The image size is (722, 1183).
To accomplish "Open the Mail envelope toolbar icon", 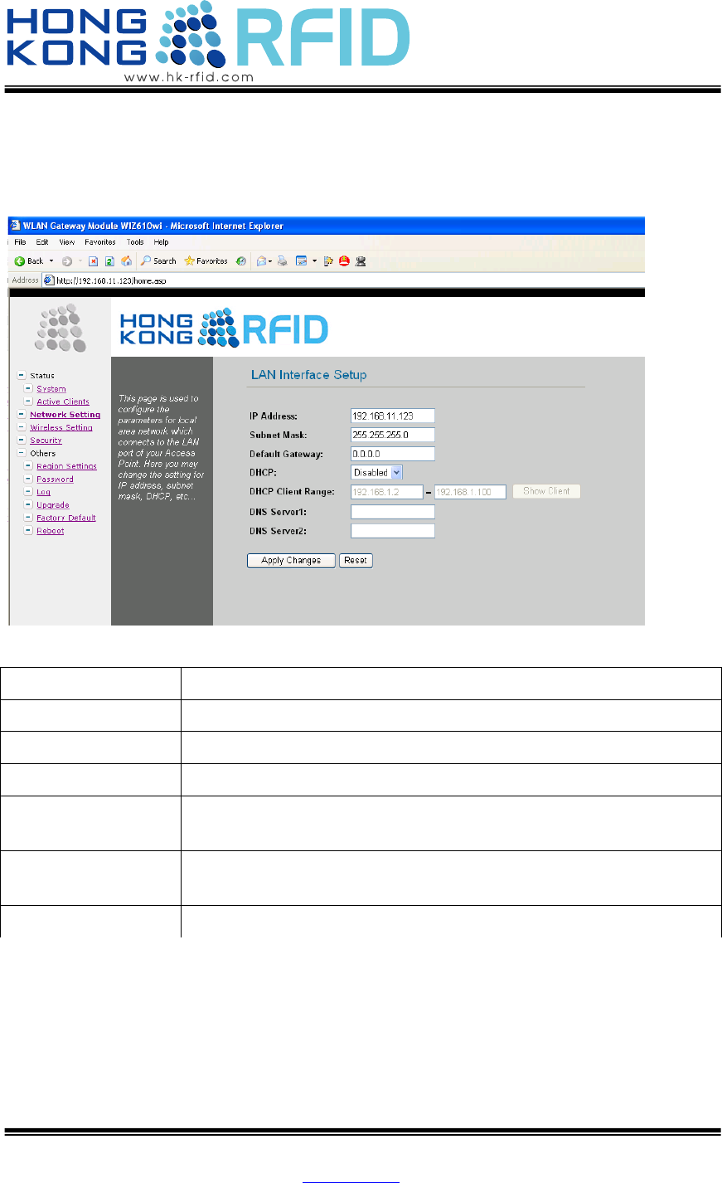I will click(262, 261).
